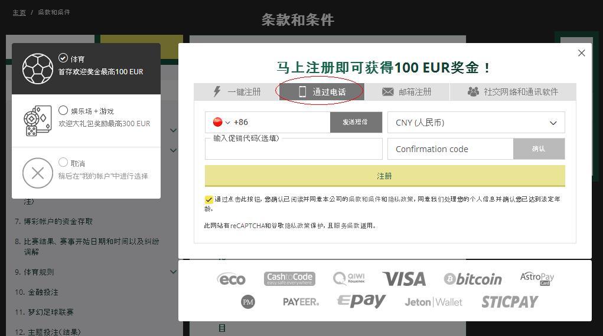Click the people icon for social networks
The height and width of the screenshot is (336, 603).
473,91
